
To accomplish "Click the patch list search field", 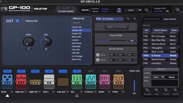I will (160, 25).
